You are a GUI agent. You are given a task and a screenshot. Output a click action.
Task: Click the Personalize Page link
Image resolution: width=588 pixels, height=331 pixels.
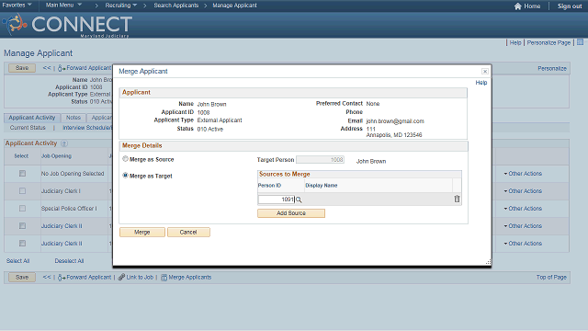548,43
